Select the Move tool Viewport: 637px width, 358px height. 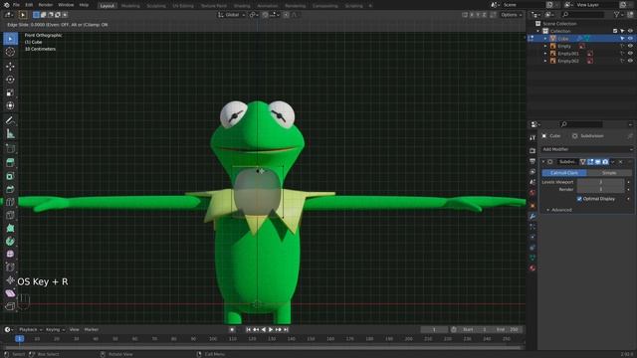10,67
